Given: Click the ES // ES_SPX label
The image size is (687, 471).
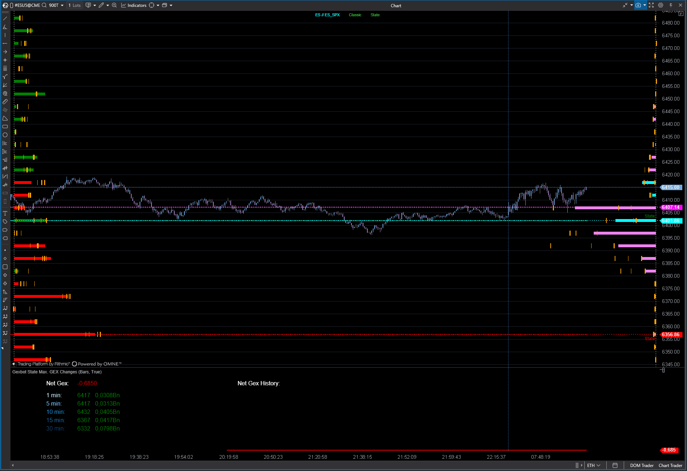Looking at the screenshot, I should coord(328,15).
